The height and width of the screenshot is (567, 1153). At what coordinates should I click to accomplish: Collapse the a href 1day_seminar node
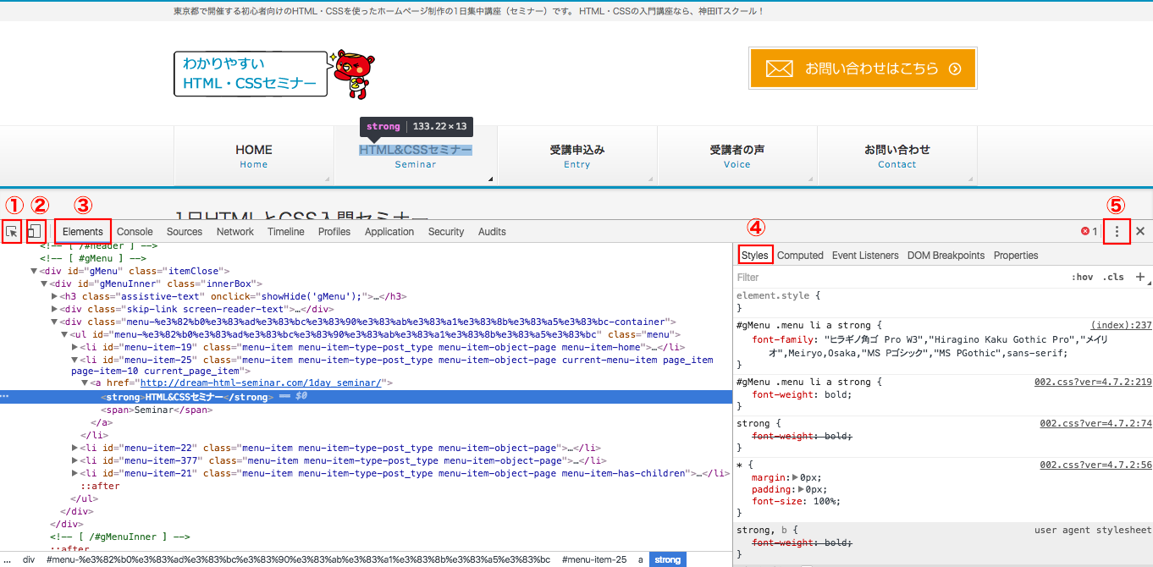(85, 383)
